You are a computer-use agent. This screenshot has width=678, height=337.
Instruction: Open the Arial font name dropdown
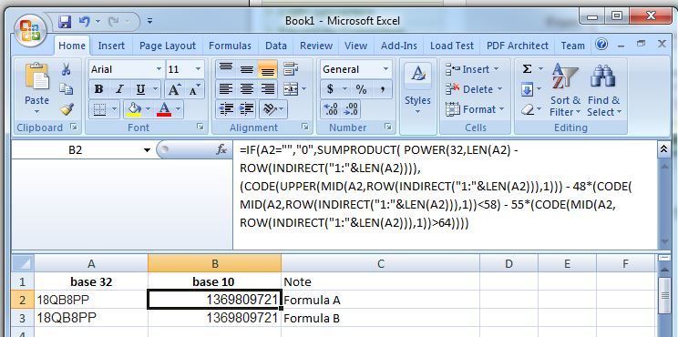(x=159, y=69)
